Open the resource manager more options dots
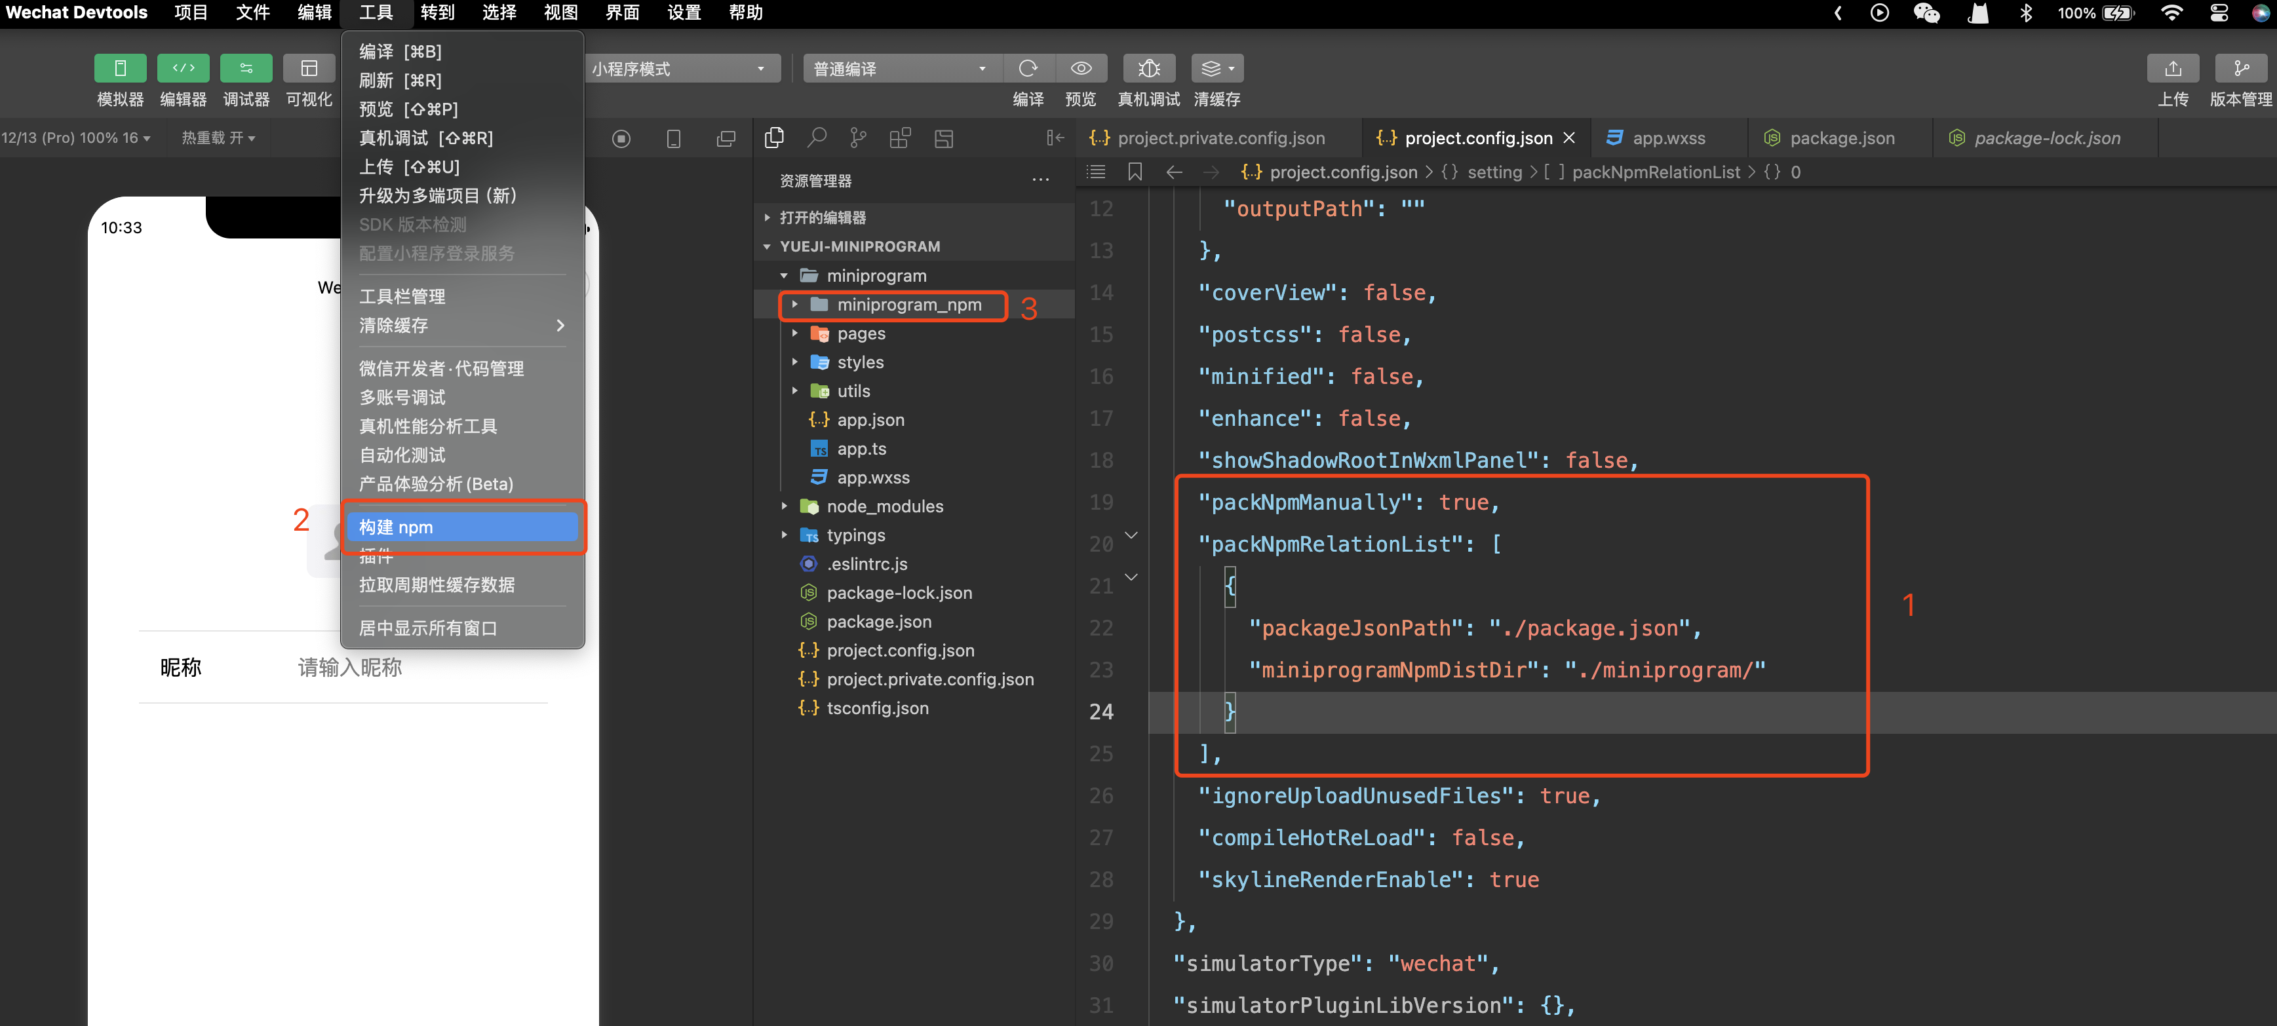The height and width of the screenshot is (1026, 2277). 1040,180
